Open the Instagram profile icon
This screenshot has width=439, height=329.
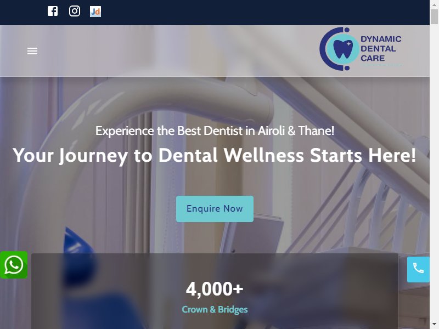pyautogui.click(x=75, y=11)
